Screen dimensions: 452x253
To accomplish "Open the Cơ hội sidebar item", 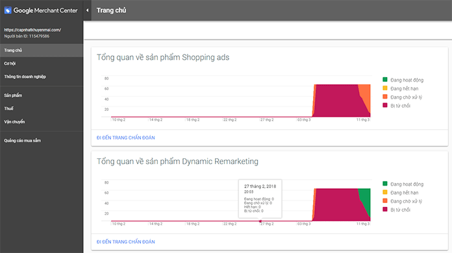I will [42, 64].
